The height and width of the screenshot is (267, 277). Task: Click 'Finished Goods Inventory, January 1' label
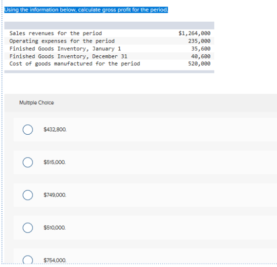(65, 48)
